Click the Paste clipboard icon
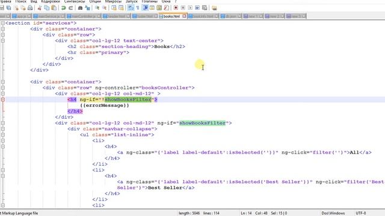 [x=54, y=8]
